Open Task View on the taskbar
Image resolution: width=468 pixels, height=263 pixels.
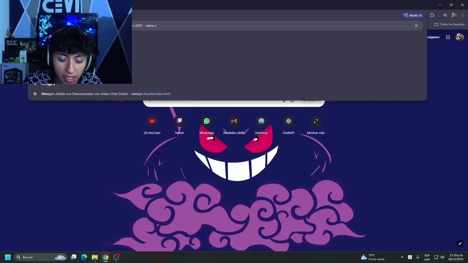(73, 257)
